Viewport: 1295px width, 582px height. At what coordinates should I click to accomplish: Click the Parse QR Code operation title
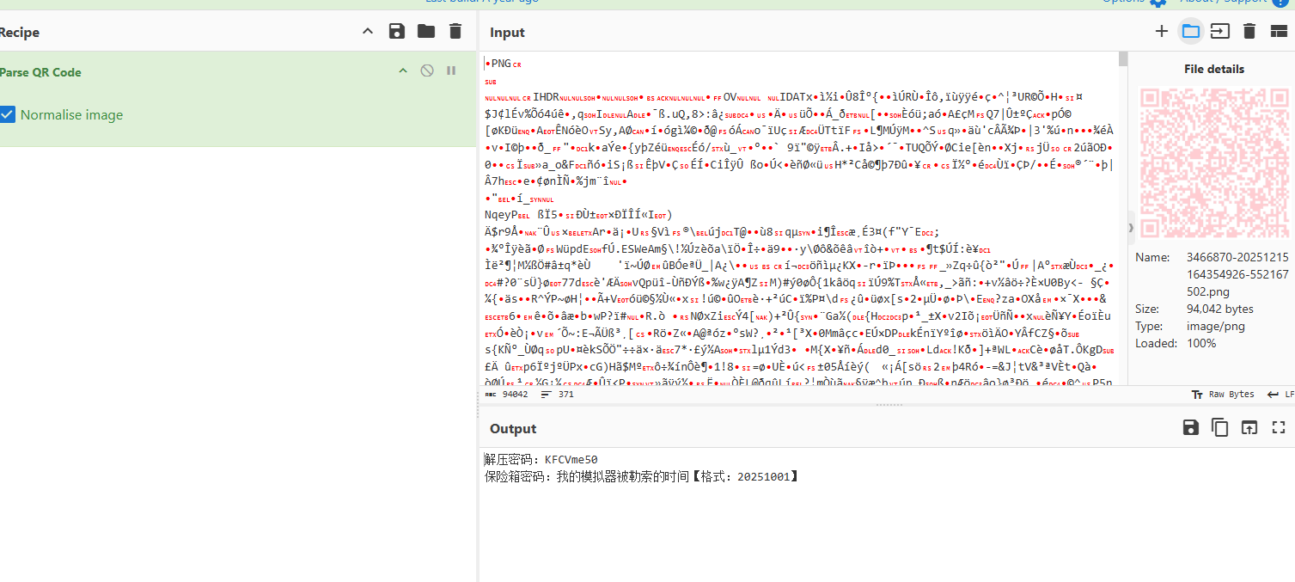coord(40,72)
